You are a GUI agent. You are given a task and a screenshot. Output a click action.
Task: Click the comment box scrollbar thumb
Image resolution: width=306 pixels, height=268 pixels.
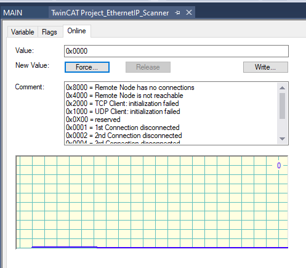pyautogui.click(x=282, y=106)
